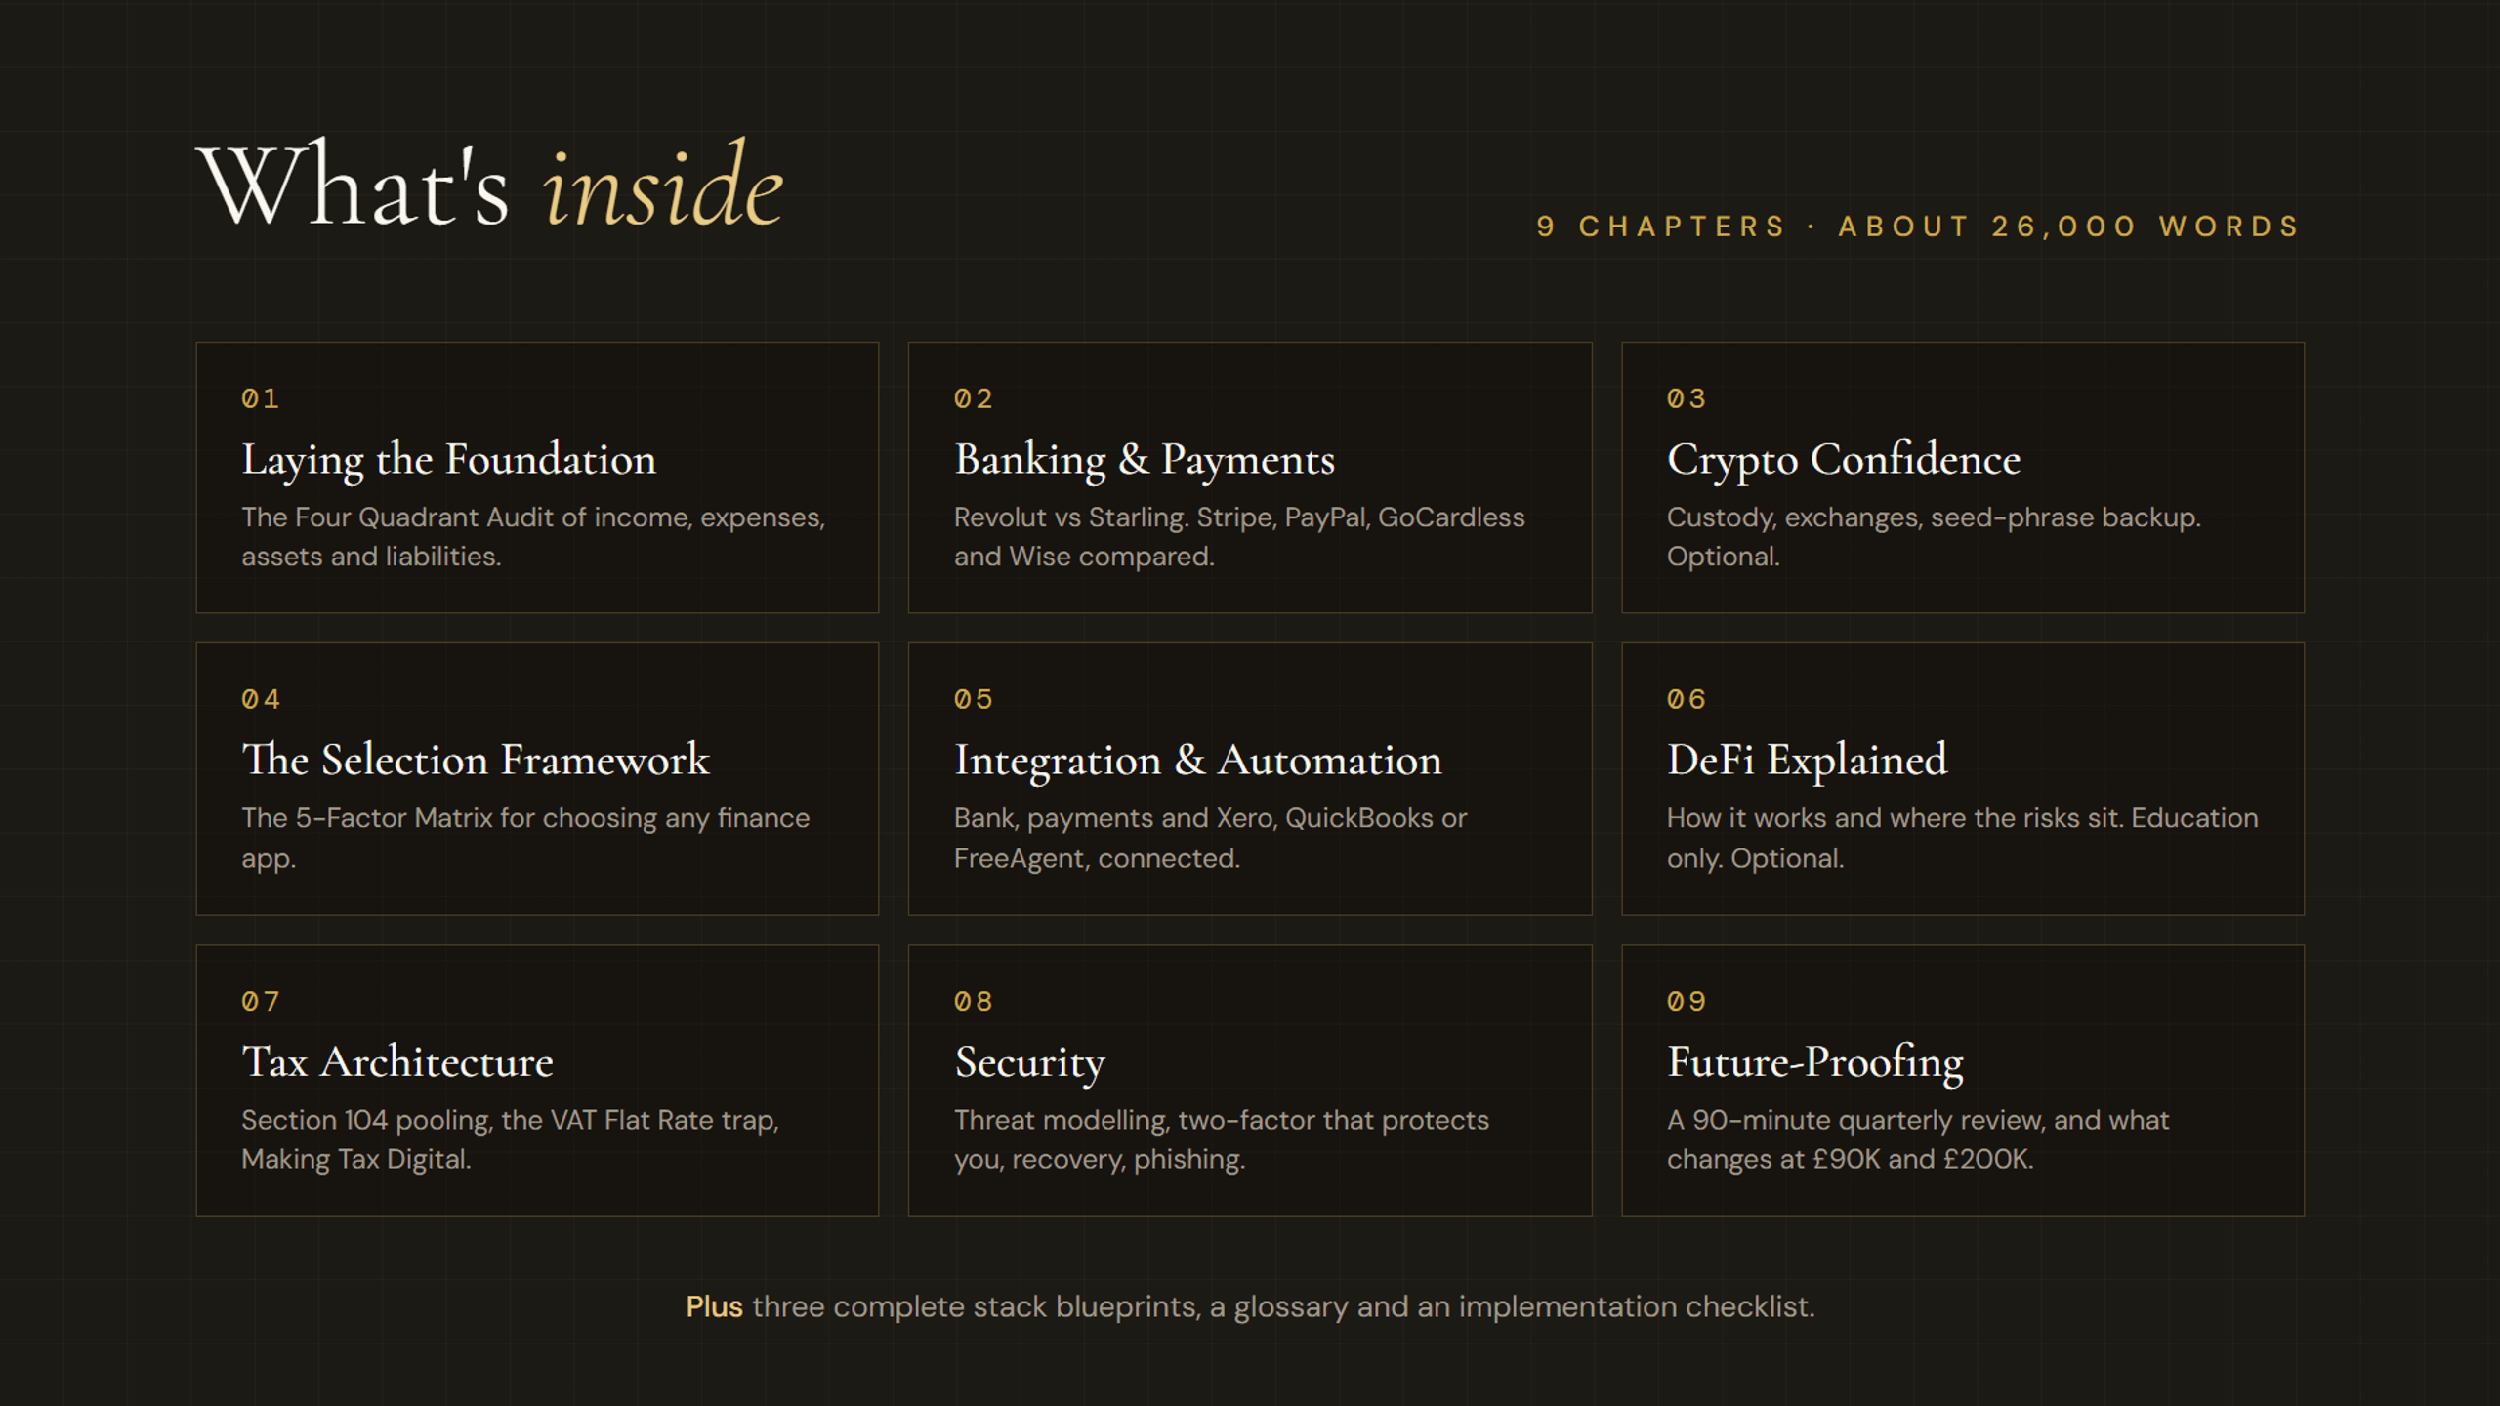The height and width of the screenshot is (1406, 2500).
Task: Click the 5-Factor Matrix description text
Action: click(x=525, y=838)
